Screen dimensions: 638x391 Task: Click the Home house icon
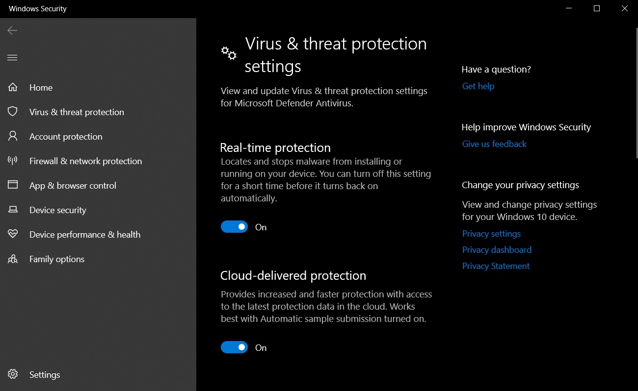pos(13,87)
